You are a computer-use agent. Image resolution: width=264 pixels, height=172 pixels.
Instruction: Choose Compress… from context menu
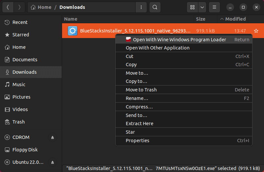tap(184, 107)
